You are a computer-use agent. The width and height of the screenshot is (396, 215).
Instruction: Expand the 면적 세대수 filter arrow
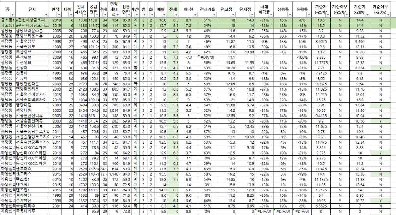click(118, 15)
